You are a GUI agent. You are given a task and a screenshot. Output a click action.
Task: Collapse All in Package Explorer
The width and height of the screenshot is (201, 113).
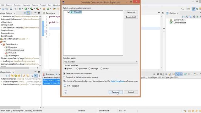coord(25,13)
